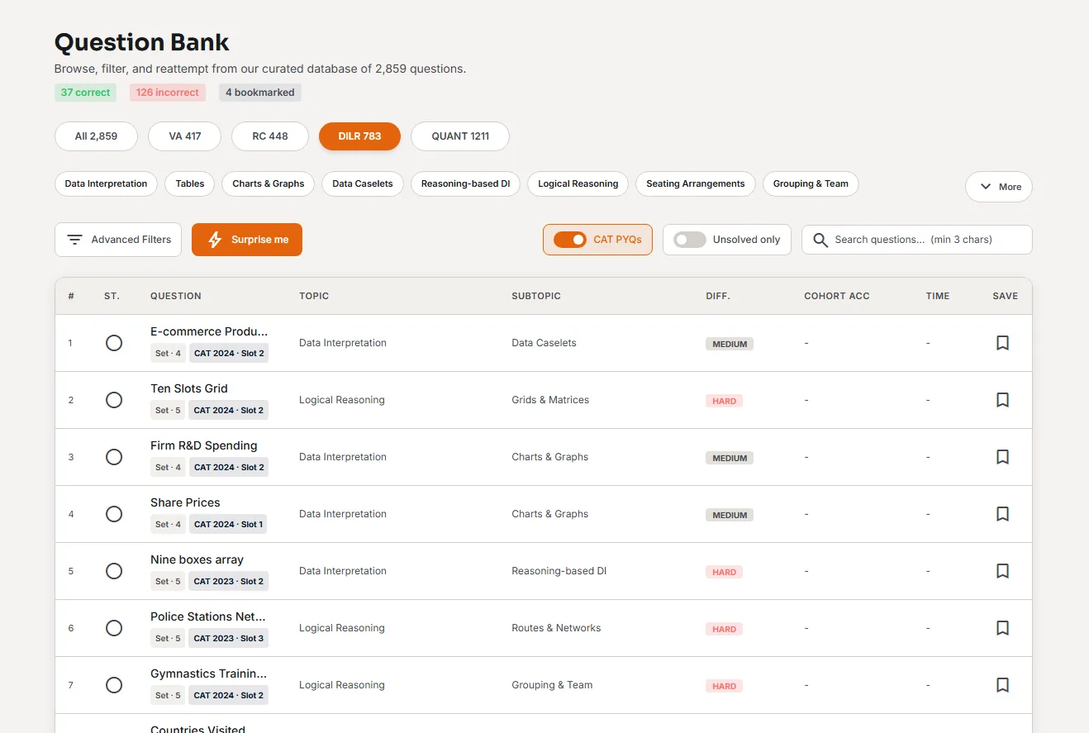The image size is (1089, 733).
Task: Open the E-commerce Produ... question title
Action: [209, 331]
